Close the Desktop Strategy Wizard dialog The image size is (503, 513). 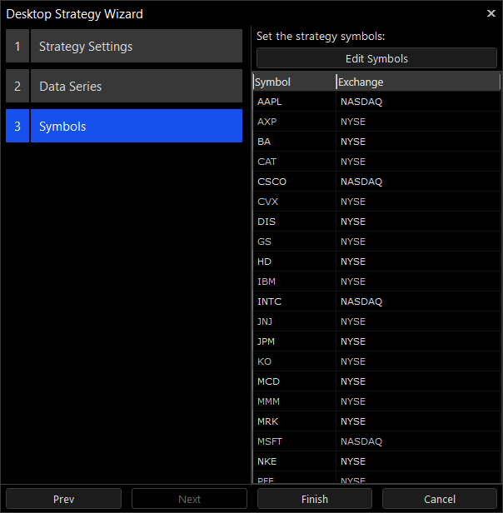tap(491, 13)
